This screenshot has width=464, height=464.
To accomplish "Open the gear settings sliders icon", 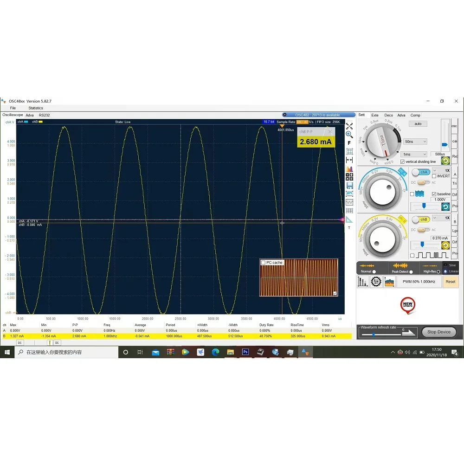I will [376, 282].
